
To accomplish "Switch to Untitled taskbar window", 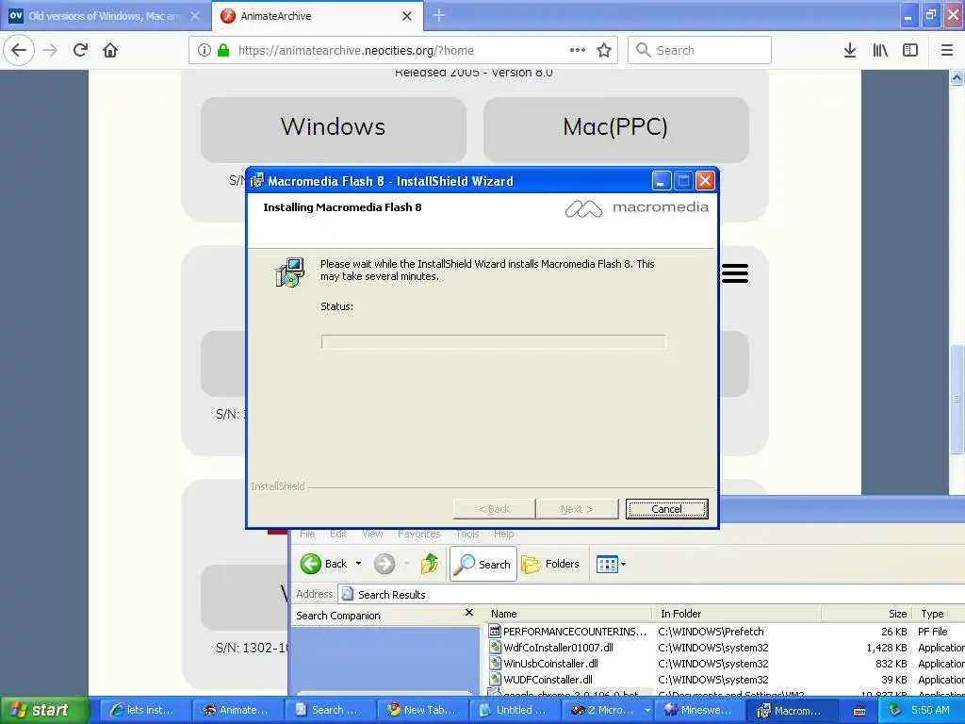I will pos(514,710).
